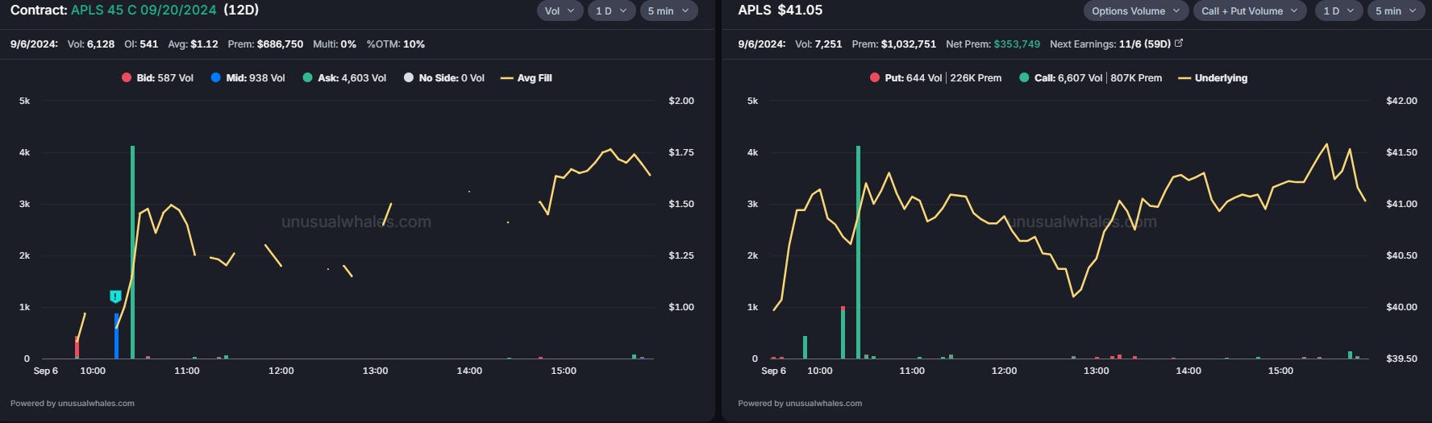Viewport: 1432px width, 423px height.
Task: Click the tall green call volume bar on APLS chart
Action: point(859,252)
